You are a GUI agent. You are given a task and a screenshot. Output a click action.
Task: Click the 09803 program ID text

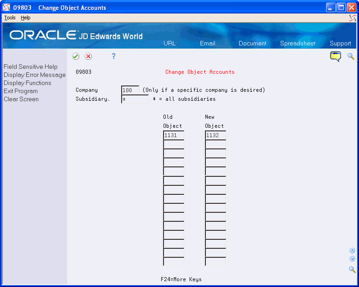(x=84, y=72)
